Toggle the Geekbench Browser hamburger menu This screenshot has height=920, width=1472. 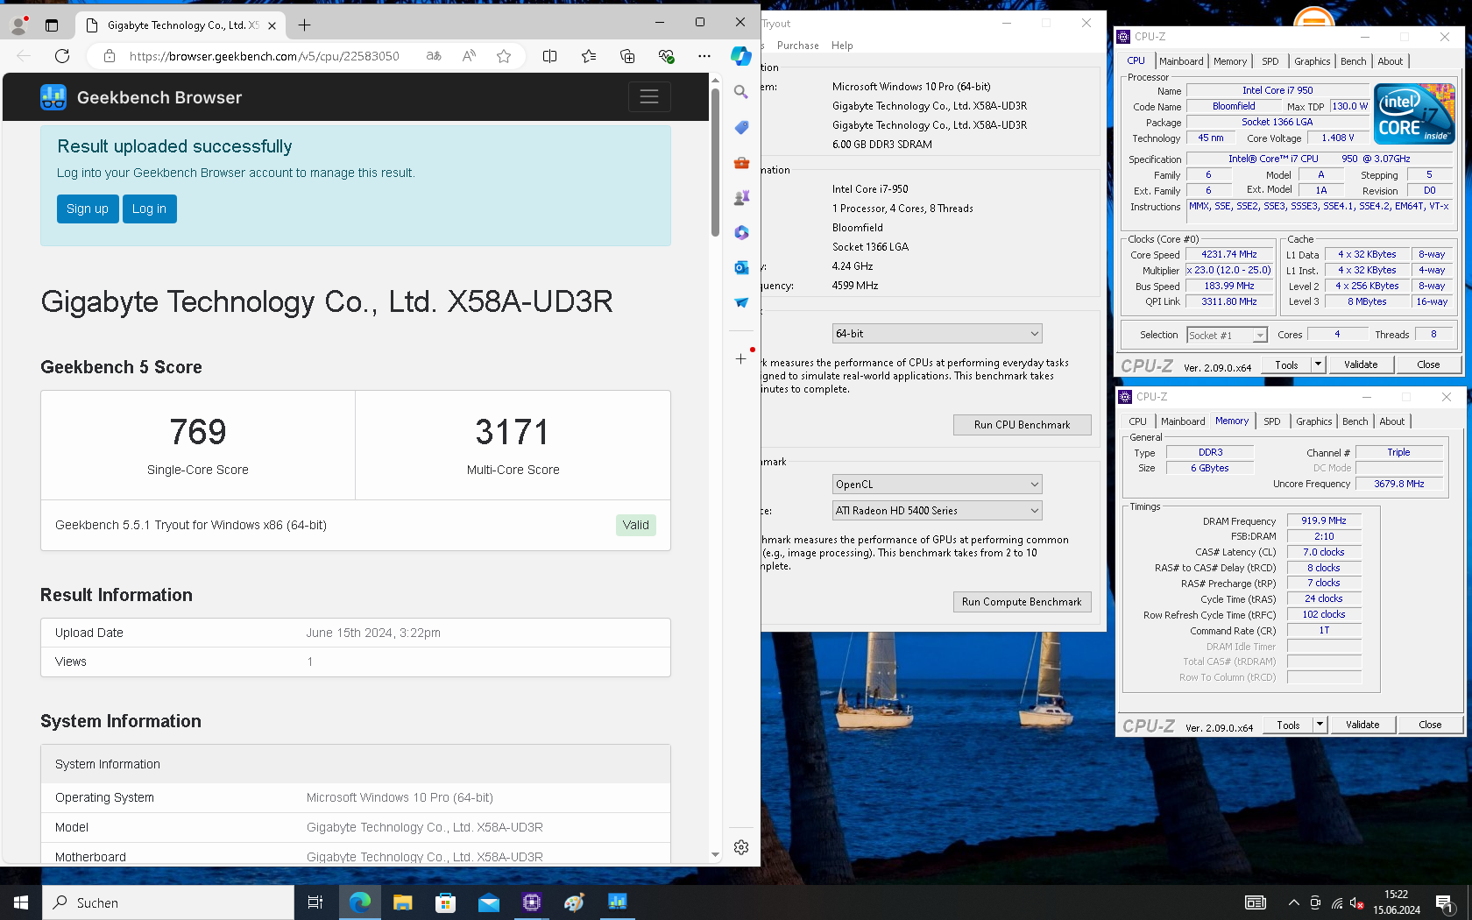(x=649, y=96)
